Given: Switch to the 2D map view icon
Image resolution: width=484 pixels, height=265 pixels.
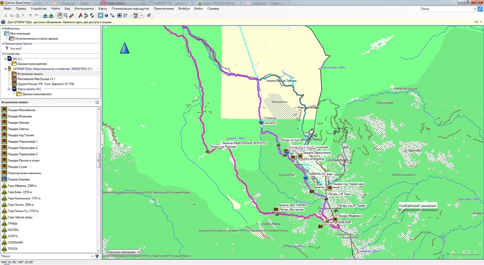Looking at the screenshot, I should click(x=101, y=16).
